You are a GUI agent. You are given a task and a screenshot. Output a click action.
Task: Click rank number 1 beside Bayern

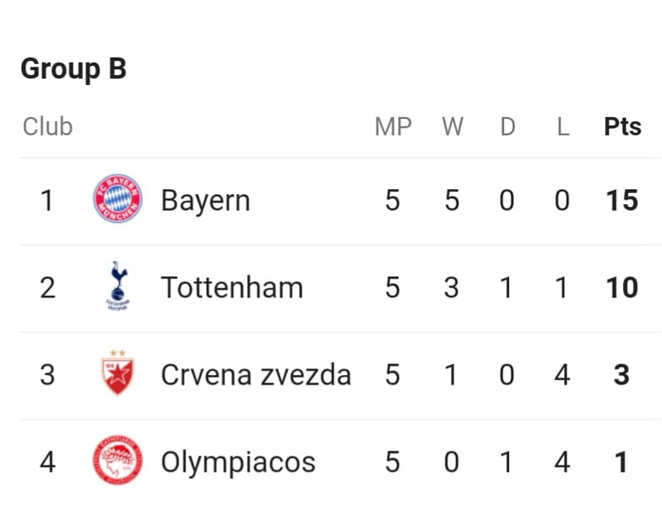tap(47, 201)
